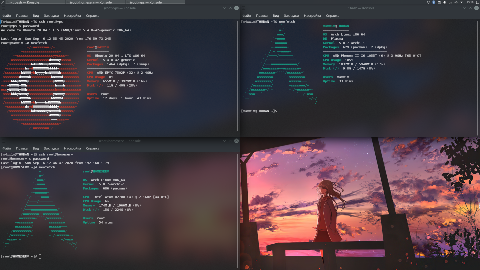Open the blue Bluetooth tray icon
The image size is (480, 270).
pos(434,2)
